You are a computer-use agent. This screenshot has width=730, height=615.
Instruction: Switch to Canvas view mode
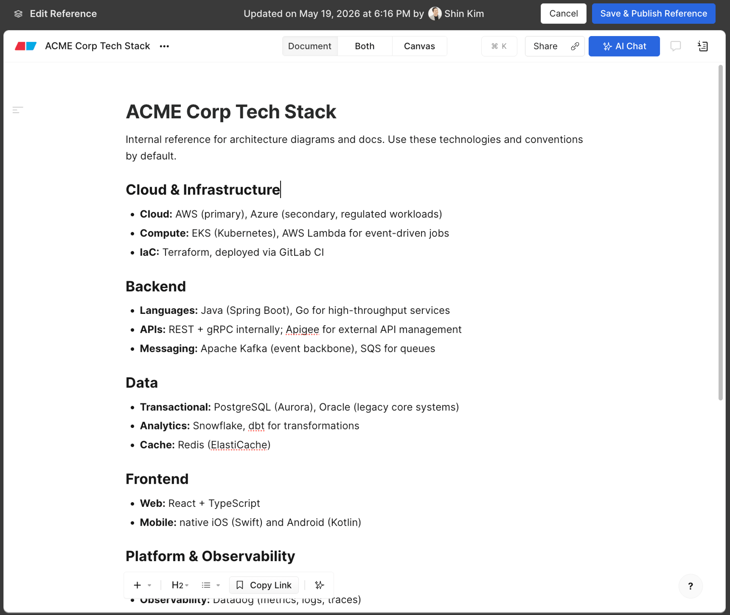click(x=419, y=46)
